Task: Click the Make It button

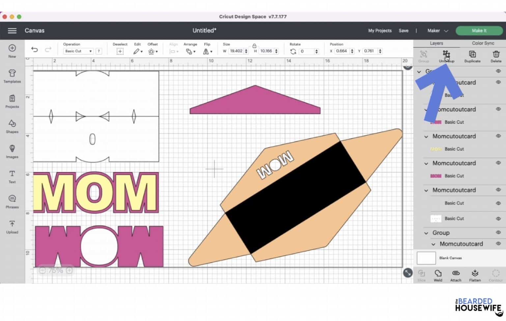Action: coord(479,30)
